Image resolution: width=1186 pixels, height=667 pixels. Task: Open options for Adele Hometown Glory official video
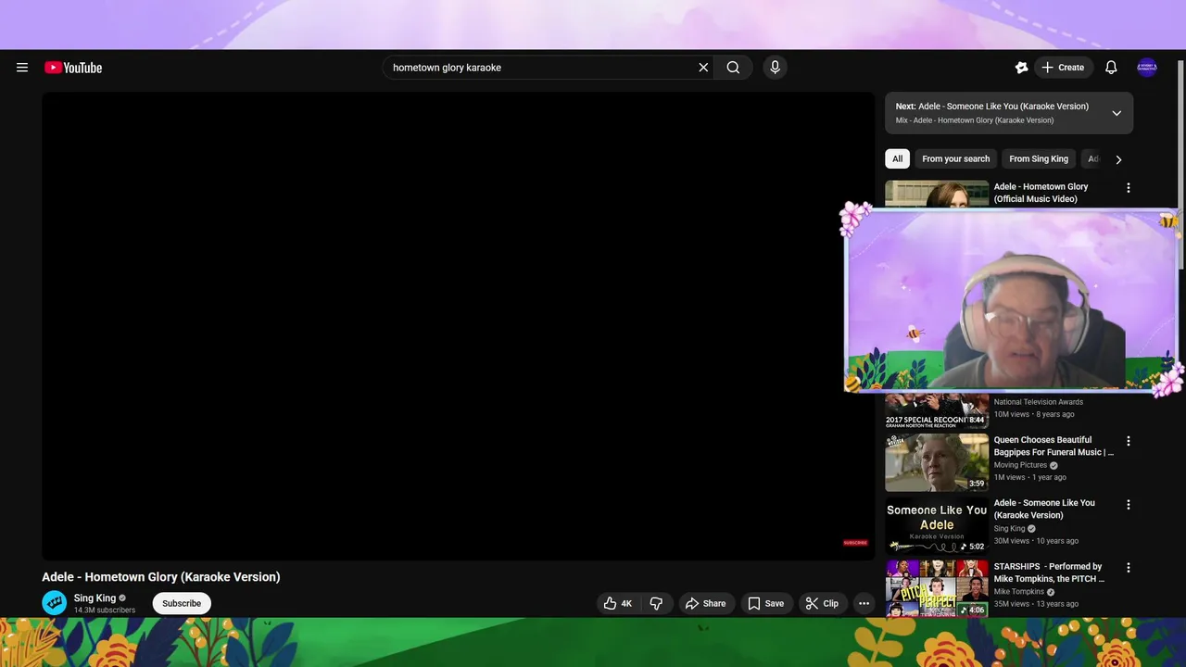click(1128, 188)
